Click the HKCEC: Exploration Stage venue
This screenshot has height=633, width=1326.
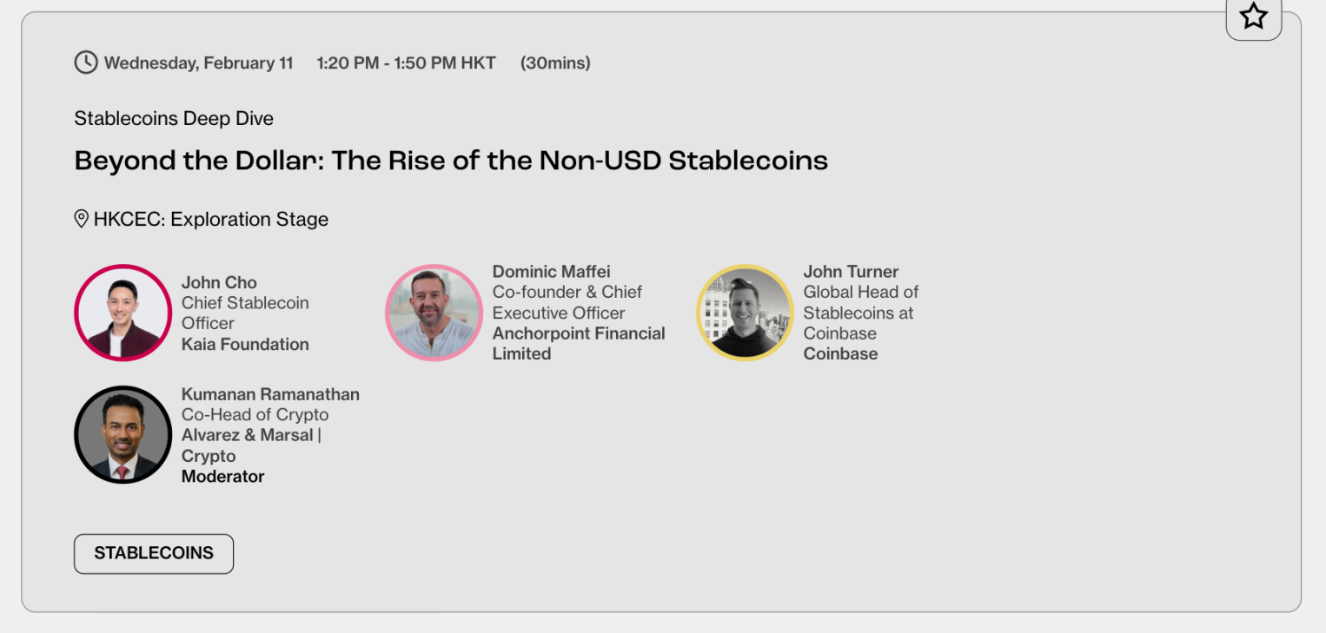click(x=211, y=220)
